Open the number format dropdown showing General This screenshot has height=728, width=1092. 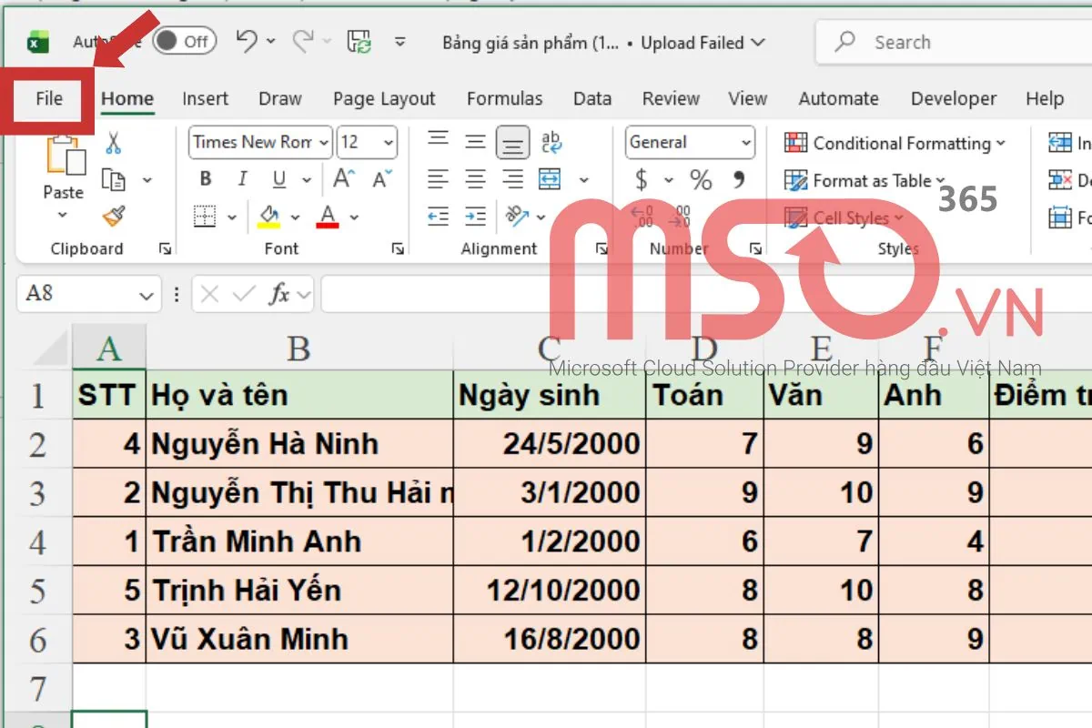click(688, 142)
